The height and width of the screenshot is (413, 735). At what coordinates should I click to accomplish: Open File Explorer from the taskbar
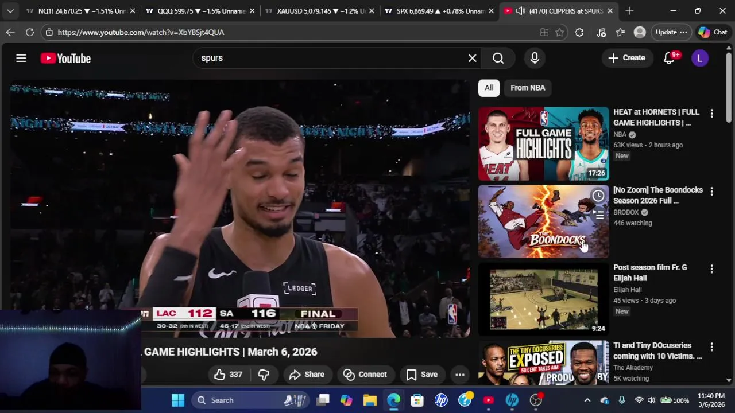[x=370, y=400]
